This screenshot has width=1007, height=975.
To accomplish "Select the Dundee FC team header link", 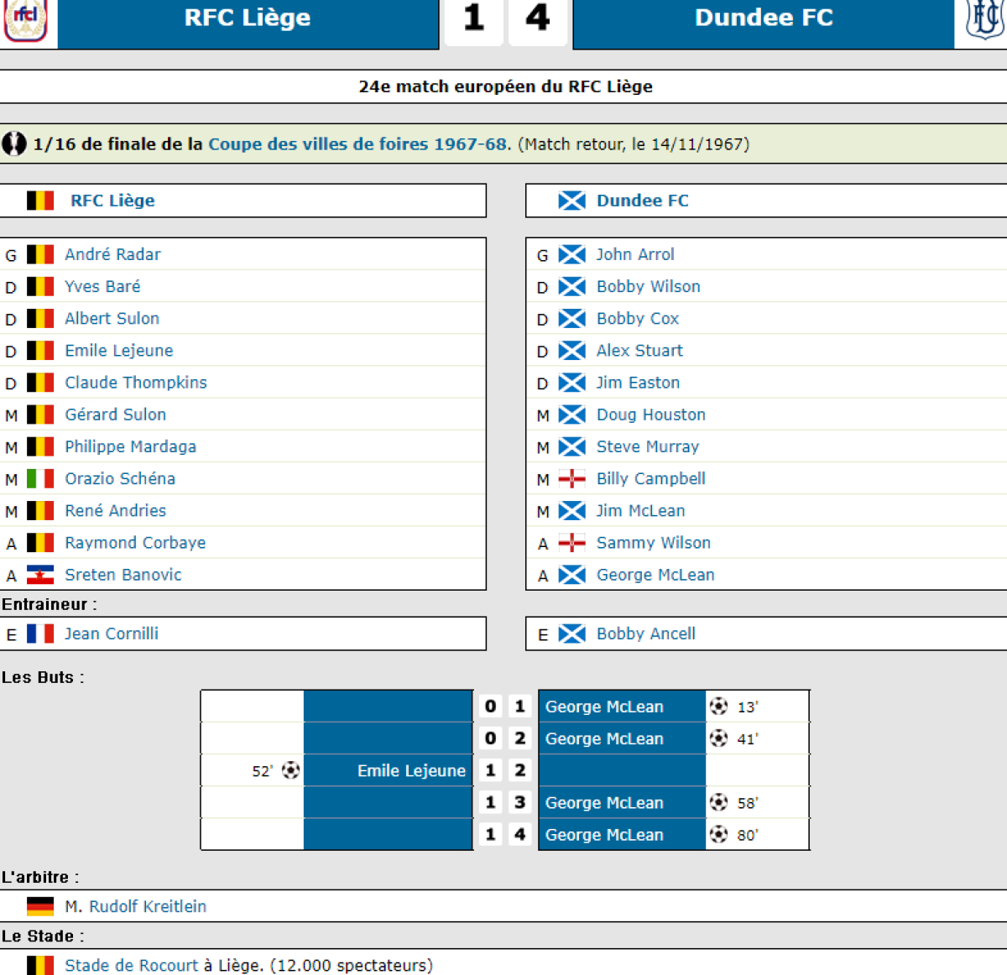I will point(643,201).
